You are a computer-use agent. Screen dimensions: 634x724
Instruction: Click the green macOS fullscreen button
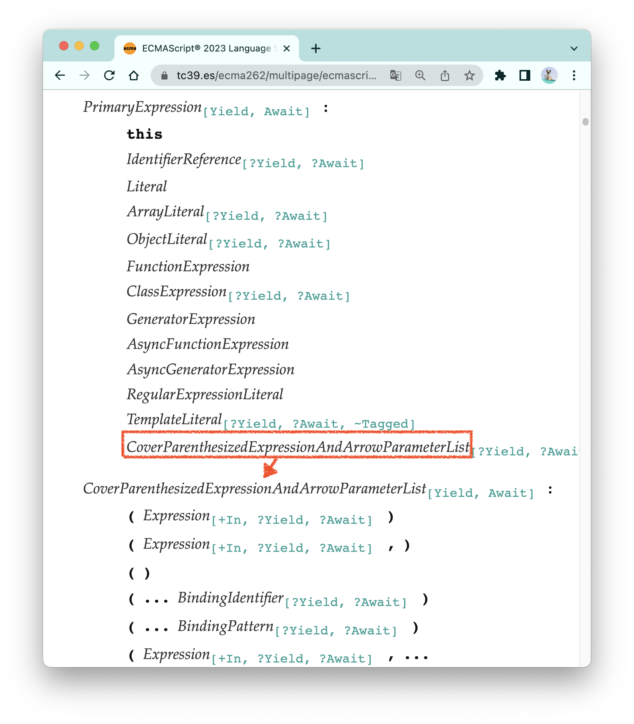click(x=95, y=46)
